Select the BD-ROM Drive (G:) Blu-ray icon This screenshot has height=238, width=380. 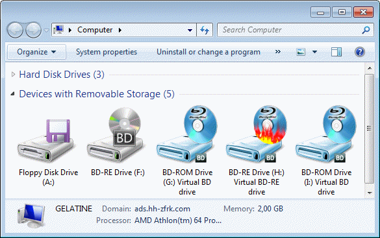coord(187,134)
